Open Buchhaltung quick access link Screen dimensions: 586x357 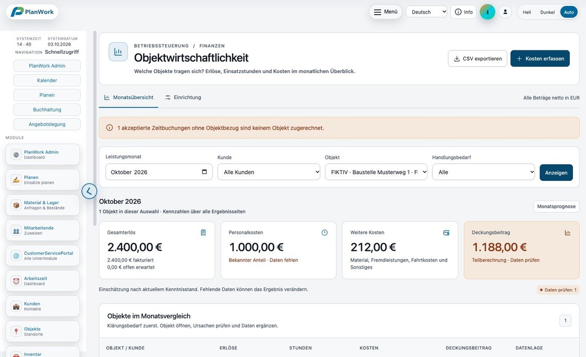pos(47,109)
